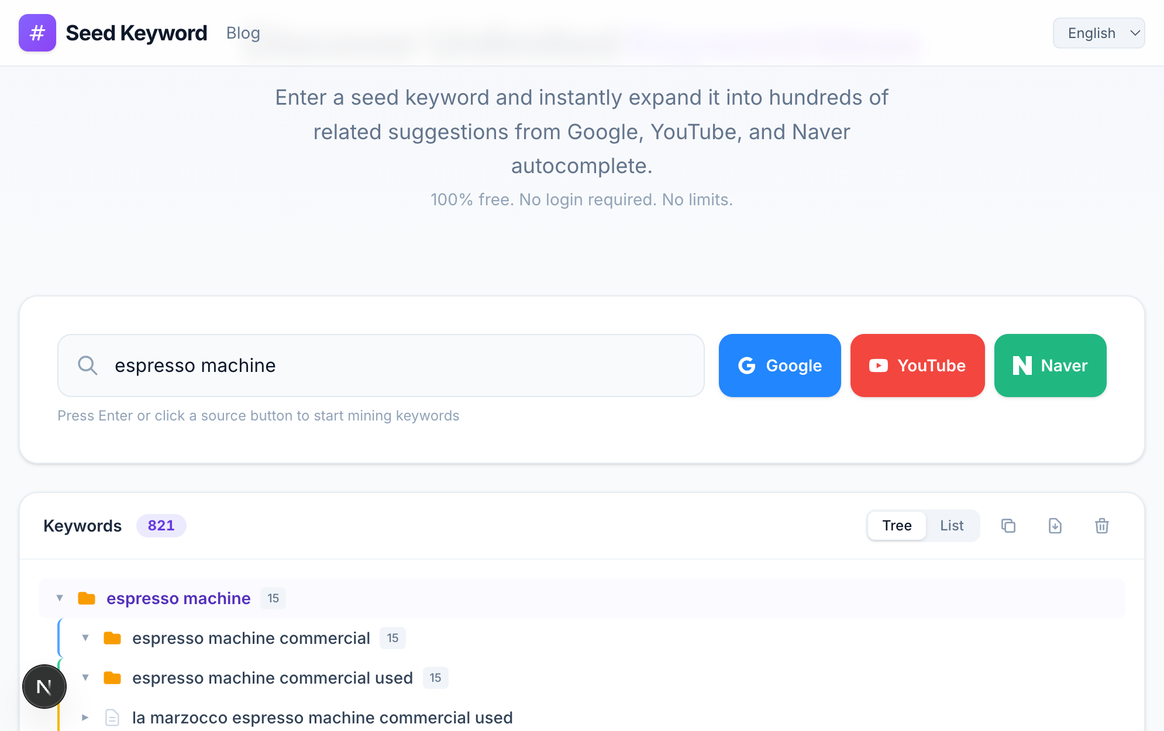Click document icon beside la marzocco row
Viewport: 1164px width, 731px height.
pos(112,718)
